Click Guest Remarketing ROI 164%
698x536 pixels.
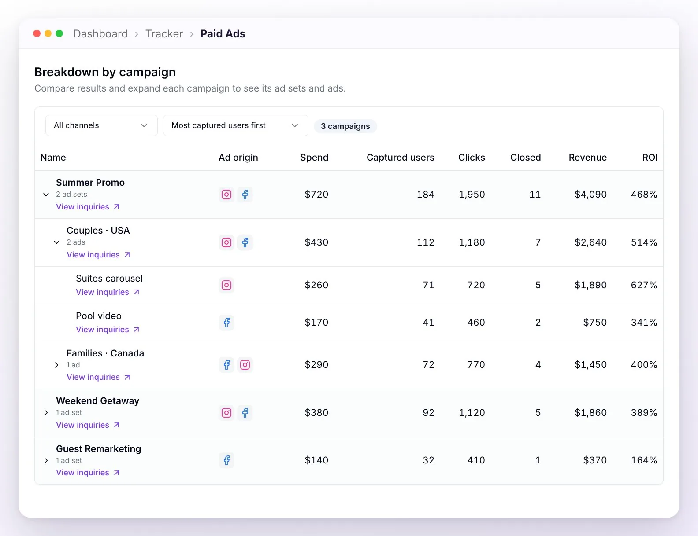[x=644, y=460]
